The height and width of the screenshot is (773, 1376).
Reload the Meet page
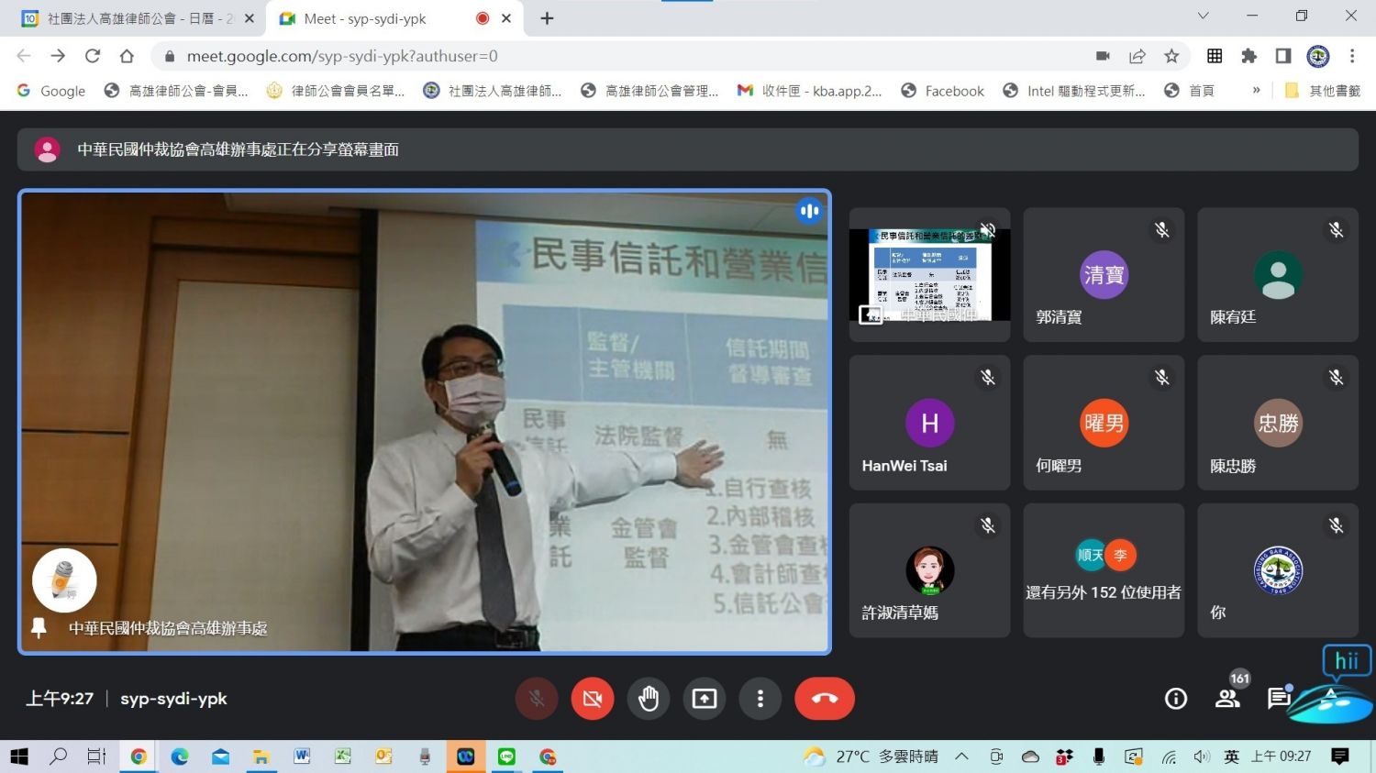click(x=93, y=56)
